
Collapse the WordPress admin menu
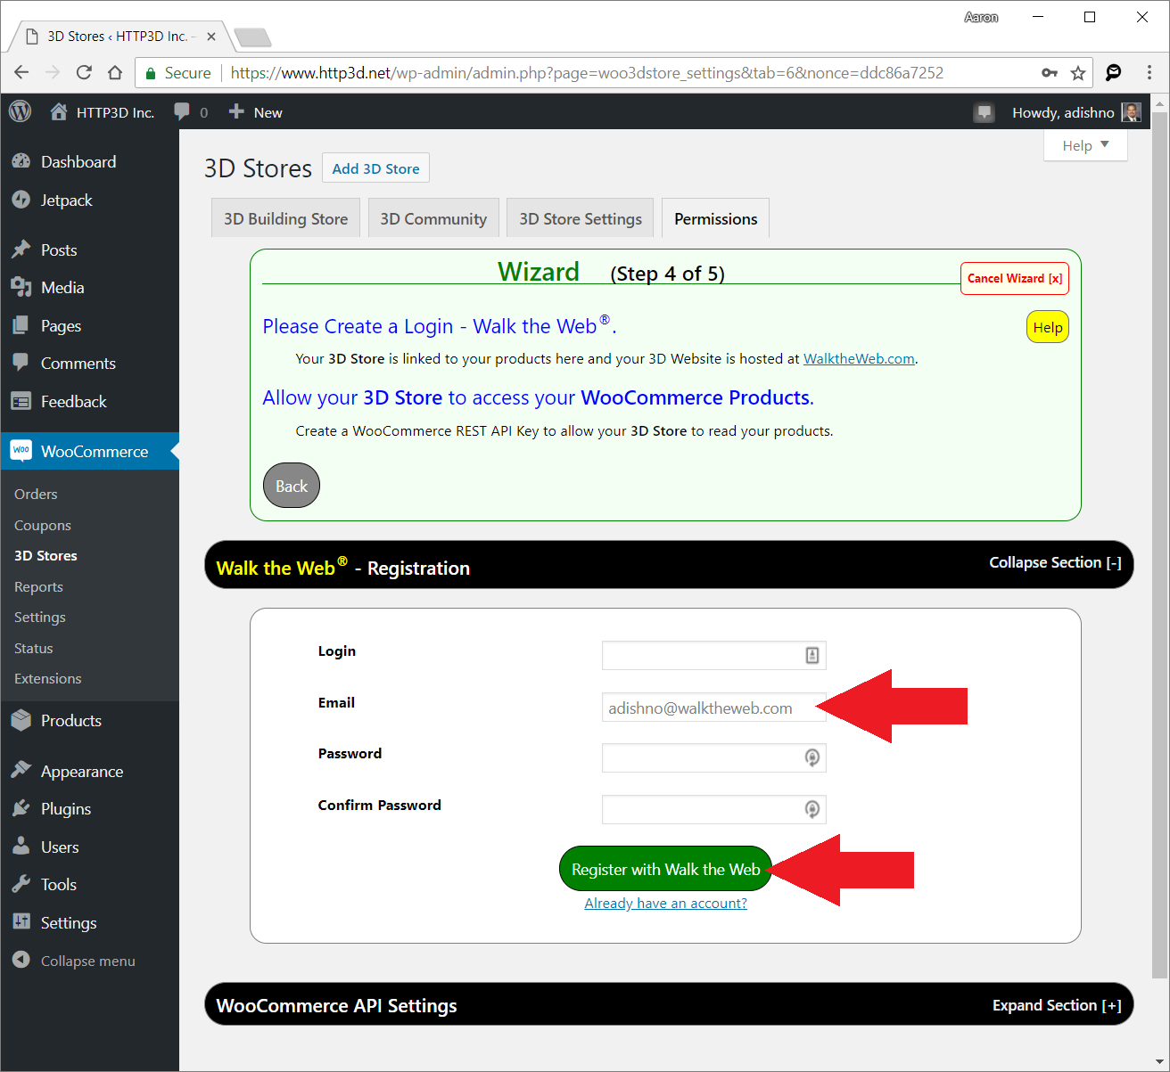[75, 961]
